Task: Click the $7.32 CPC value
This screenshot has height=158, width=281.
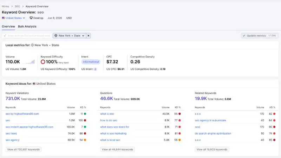Action: coord(112,62)
